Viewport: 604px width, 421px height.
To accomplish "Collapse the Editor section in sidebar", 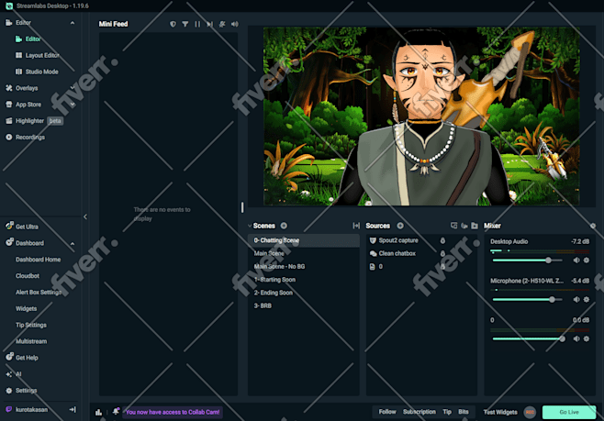I will (x=73, y=23).
